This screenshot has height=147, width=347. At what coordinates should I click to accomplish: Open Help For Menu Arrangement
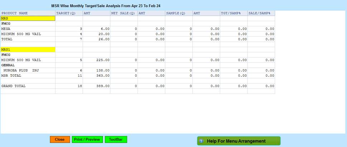[239, 141]
